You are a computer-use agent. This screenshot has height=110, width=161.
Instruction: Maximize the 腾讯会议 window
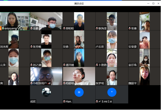pyautogui.click(x=153, y=3)
